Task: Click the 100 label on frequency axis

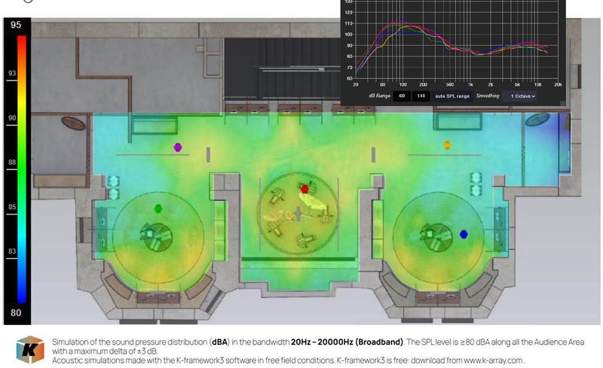Action: pos(403,84)
